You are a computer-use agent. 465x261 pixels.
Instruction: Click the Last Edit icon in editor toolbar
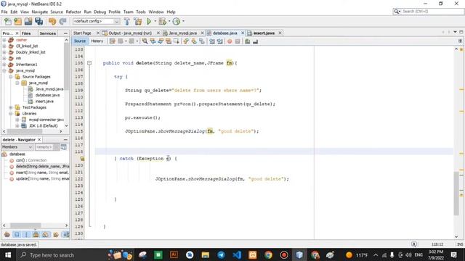(x=113, y=41)
